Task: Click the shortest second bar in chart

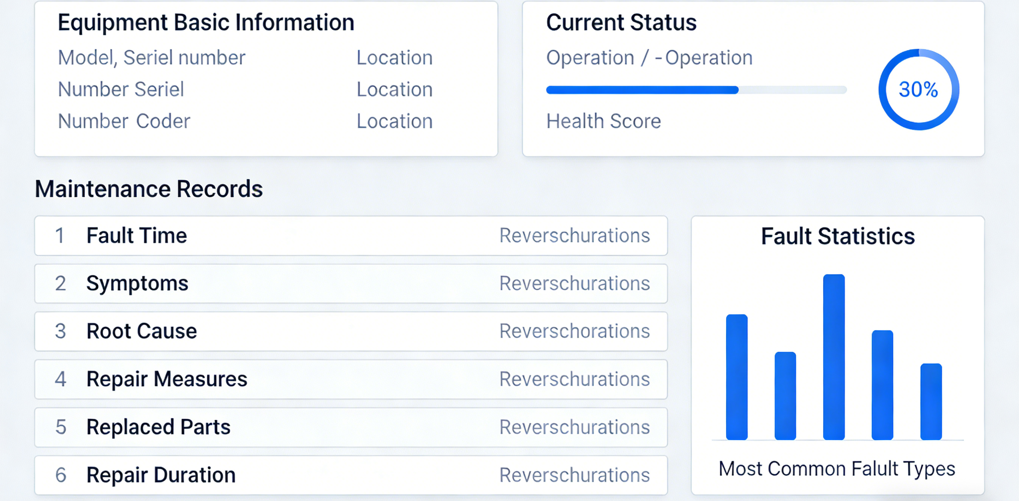Action: pos(785,396)
